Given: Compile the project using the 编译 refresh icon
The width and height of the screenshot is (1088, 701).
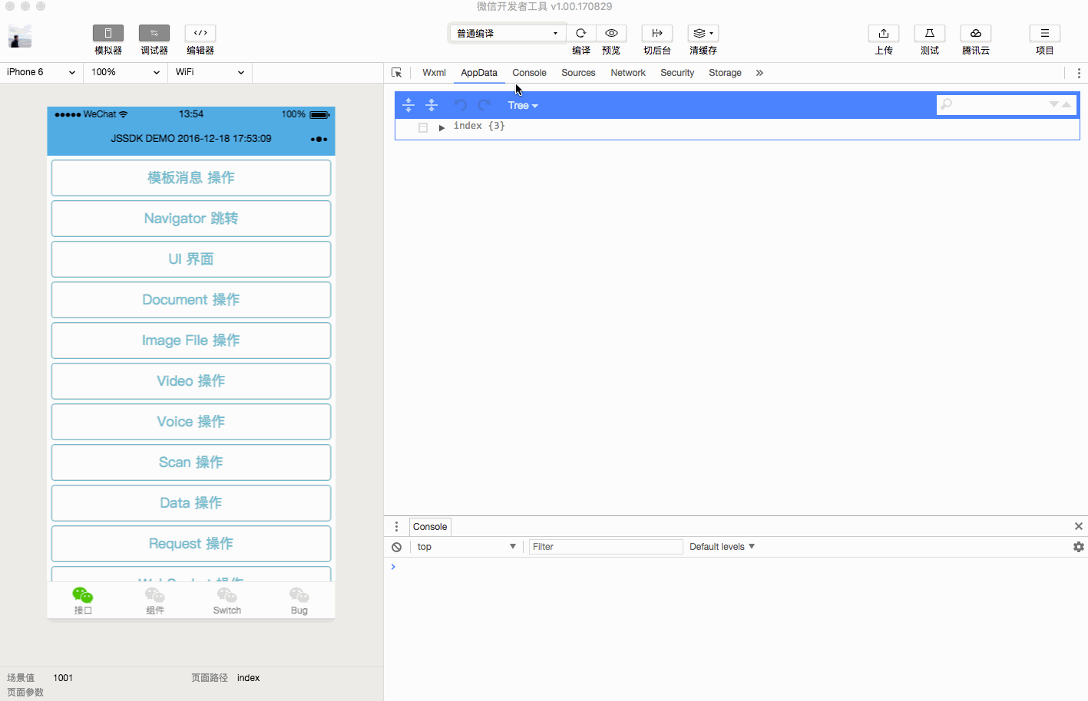Looking at the screenshot, I should [580, 33].
